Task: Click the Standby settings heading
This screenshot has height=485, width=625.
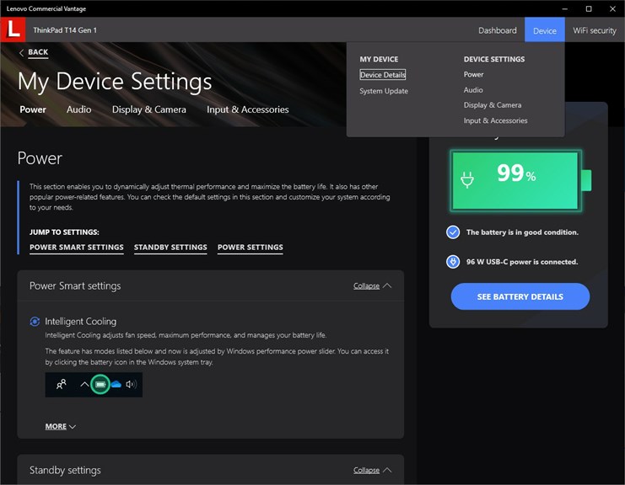Action: tap(65, 471)
